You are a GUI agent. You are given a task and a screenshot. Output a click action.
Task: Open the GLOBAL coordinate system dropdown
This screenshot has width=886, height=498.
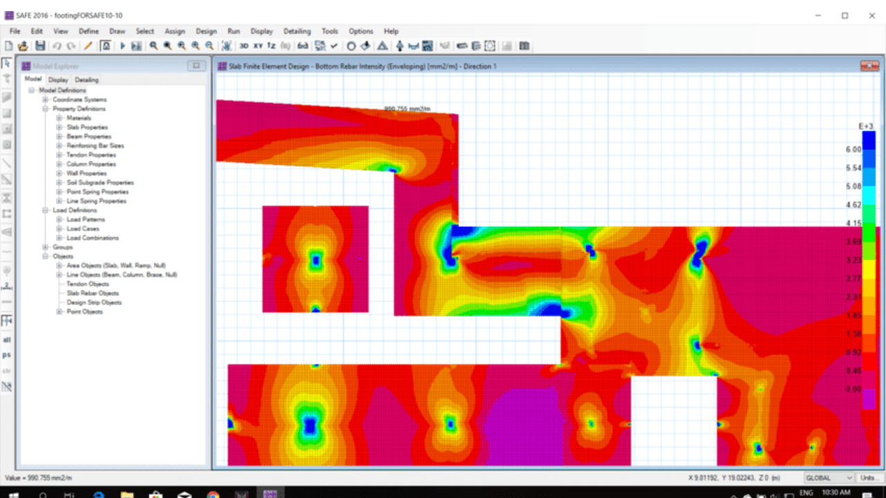[829, 478]
